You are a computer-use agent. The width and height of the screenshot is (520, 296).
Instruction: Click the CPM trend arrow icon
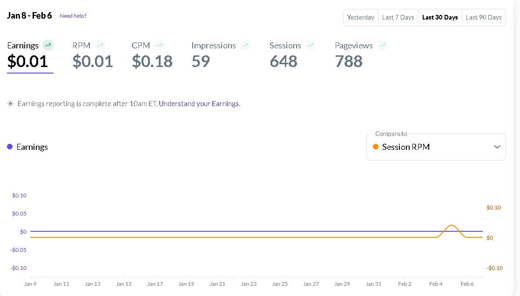tap(160, 45)
